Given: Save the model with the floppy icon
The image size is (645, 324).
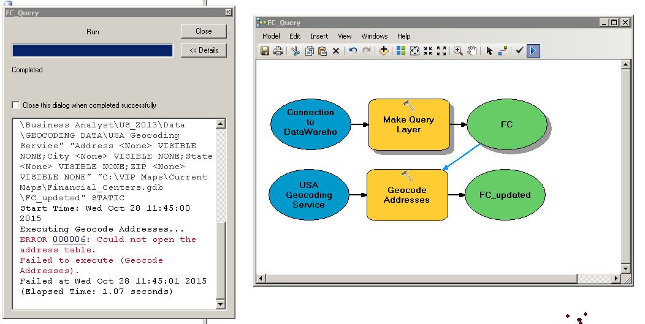Looking at the screenshot, I should point(265,51).
